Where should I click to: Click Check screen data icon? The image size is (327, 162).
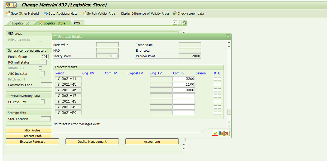click(175, 13)
